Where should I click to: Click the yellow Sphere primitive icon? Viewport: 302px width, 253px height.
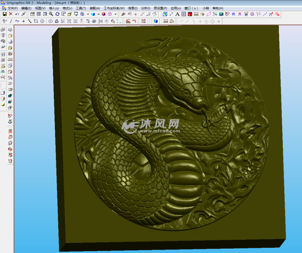pos(3,104)
